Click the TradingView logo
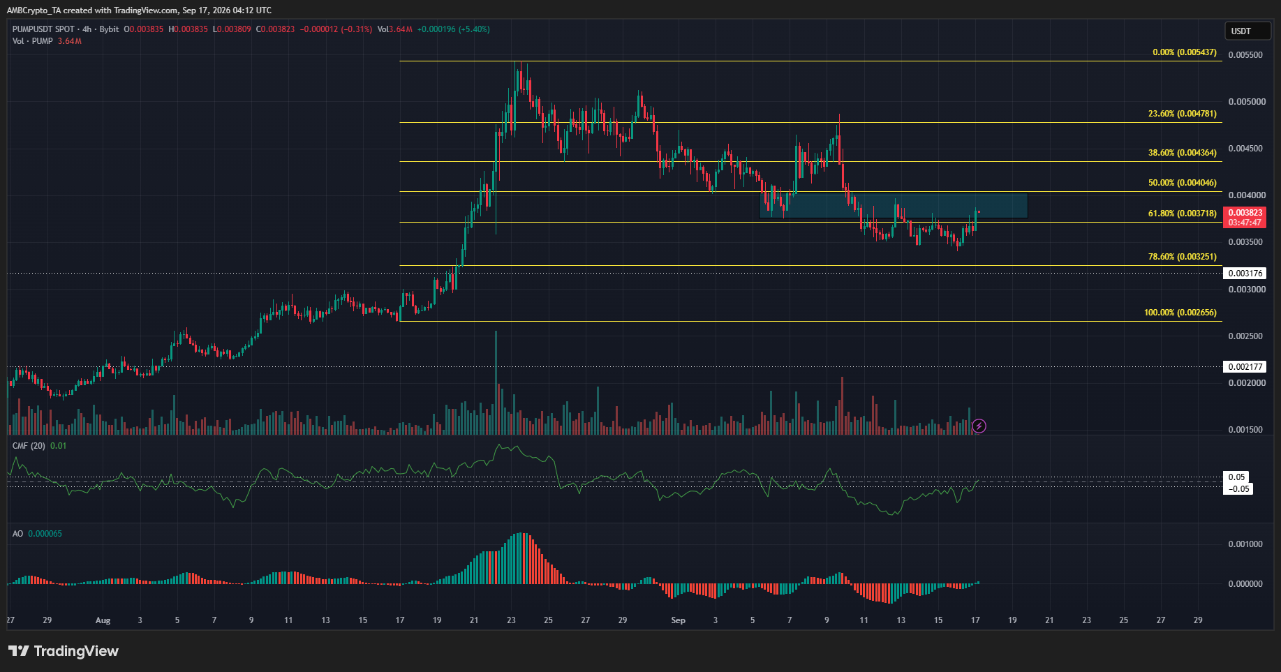 (64, 651)
